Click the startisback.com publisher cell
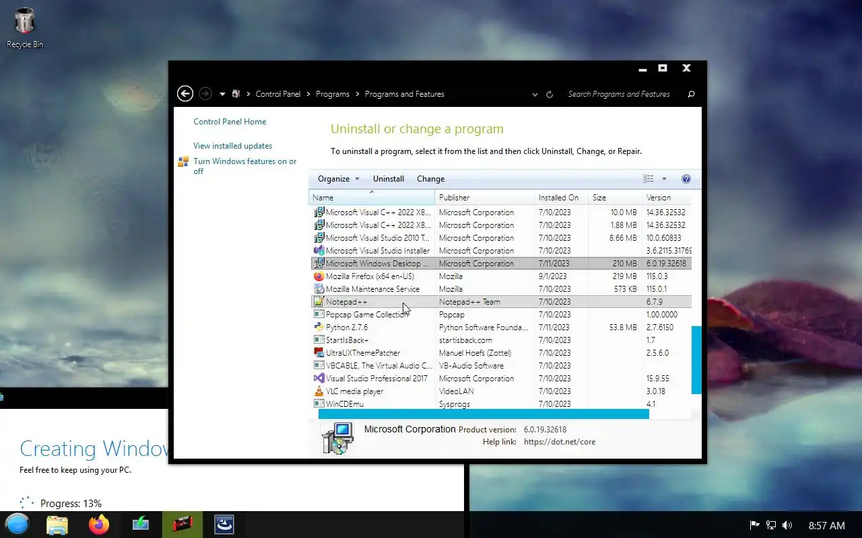 [465, 340]
